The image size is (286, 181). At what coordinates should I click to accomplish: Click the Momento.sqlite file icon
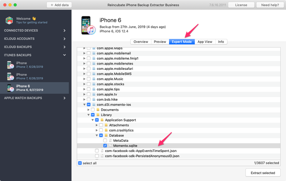click(x=110, y=145)
